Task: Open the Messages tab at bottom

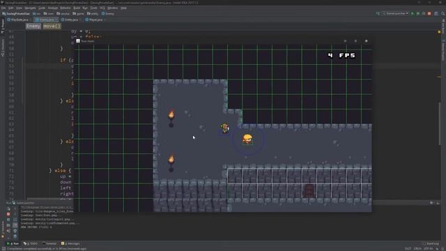Action: tap(70, 243)
